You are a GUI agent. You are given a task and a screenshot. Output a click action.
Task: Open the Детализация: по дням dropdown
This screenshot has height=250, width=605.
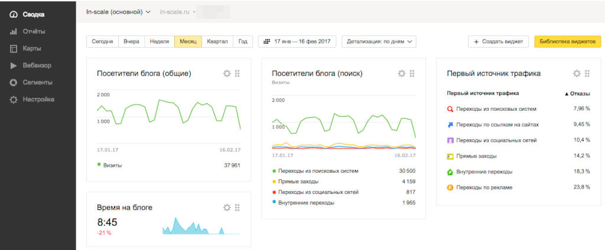coord(379,42)
